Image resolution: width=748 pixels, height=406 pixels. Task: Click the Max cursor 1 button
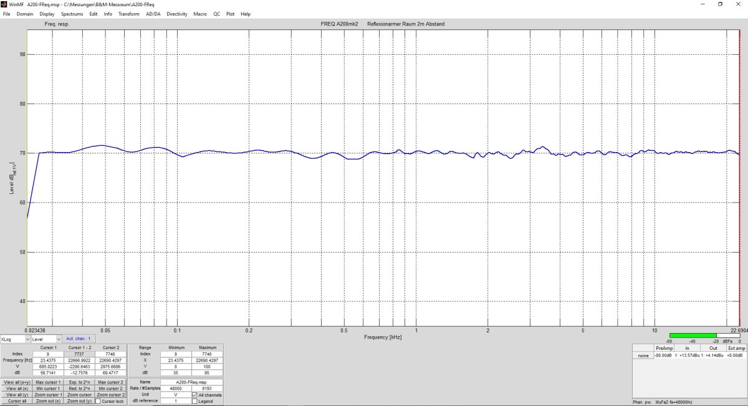click(47, 382)
